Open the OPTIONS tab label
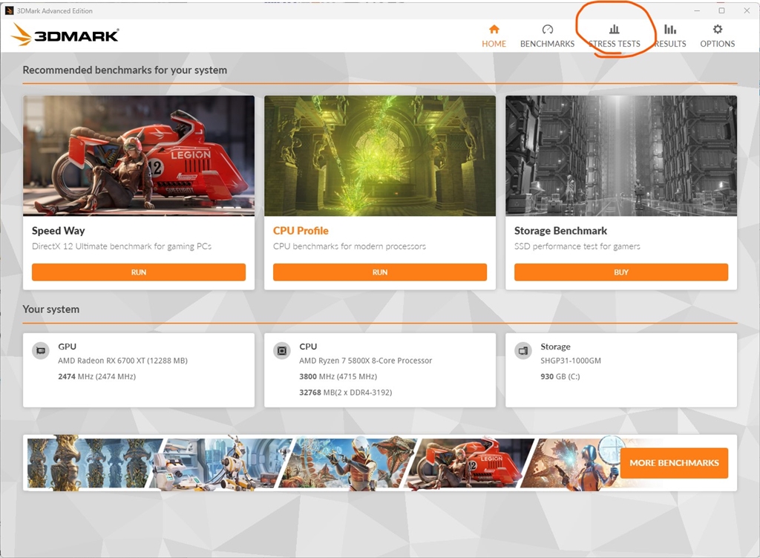 tap(718, 44)
